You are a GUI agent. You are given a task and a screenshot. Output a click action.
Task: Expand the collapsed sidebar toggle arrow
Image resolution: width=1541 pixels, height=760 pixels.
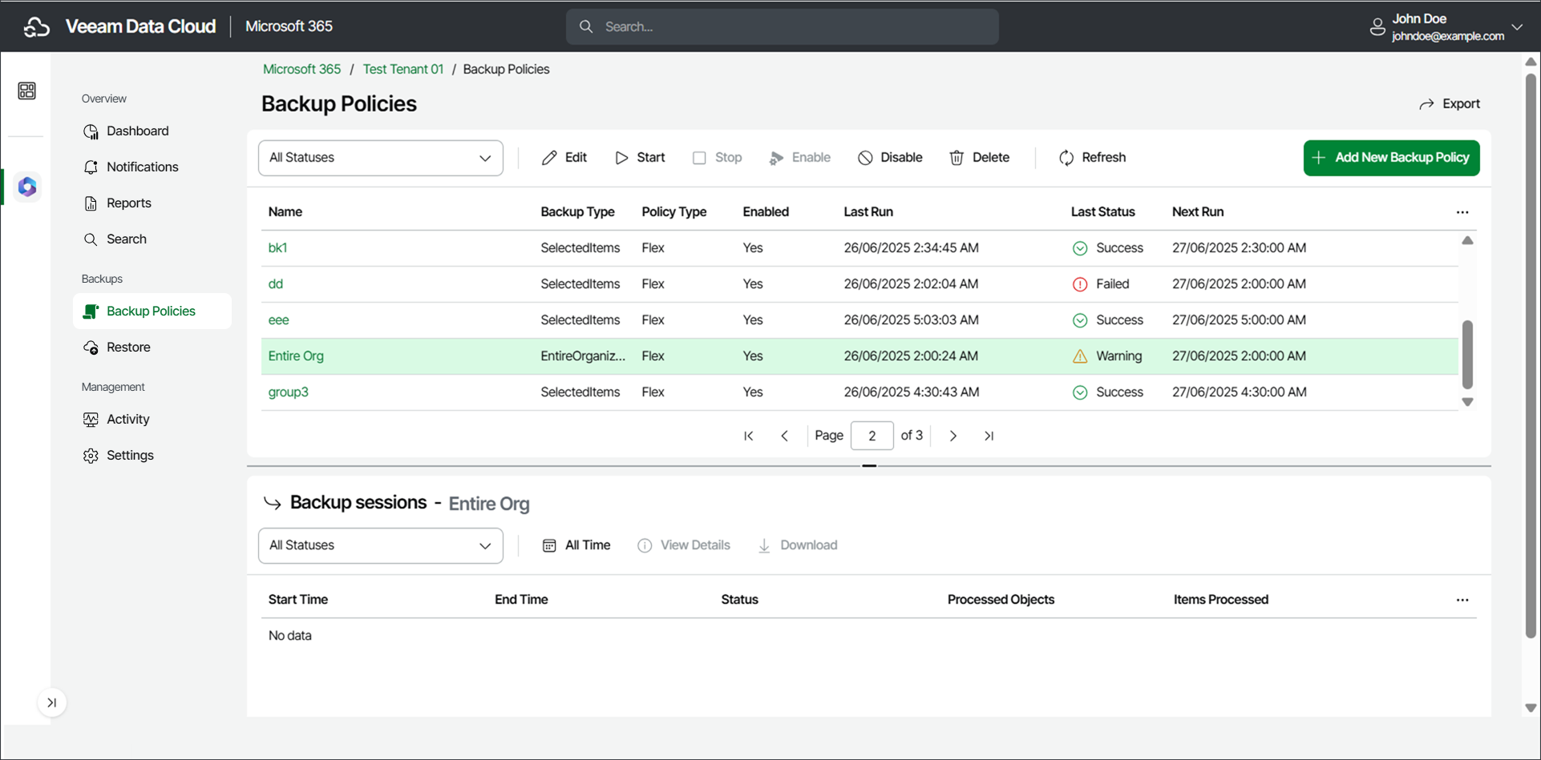[x=52, y=702]
